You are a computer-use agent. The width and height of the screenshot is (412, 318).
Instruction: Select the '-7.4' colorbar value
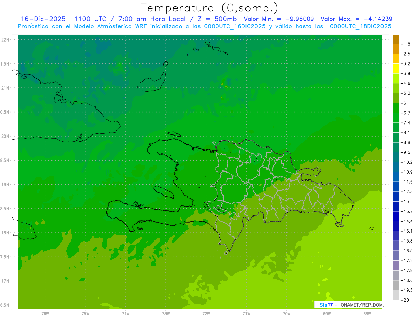tap(405, 123)
